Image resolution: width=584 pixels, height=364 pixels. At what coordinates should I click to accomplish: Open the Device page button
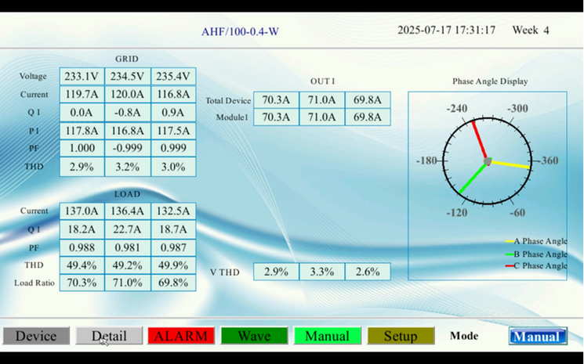[x=36, y=336]
